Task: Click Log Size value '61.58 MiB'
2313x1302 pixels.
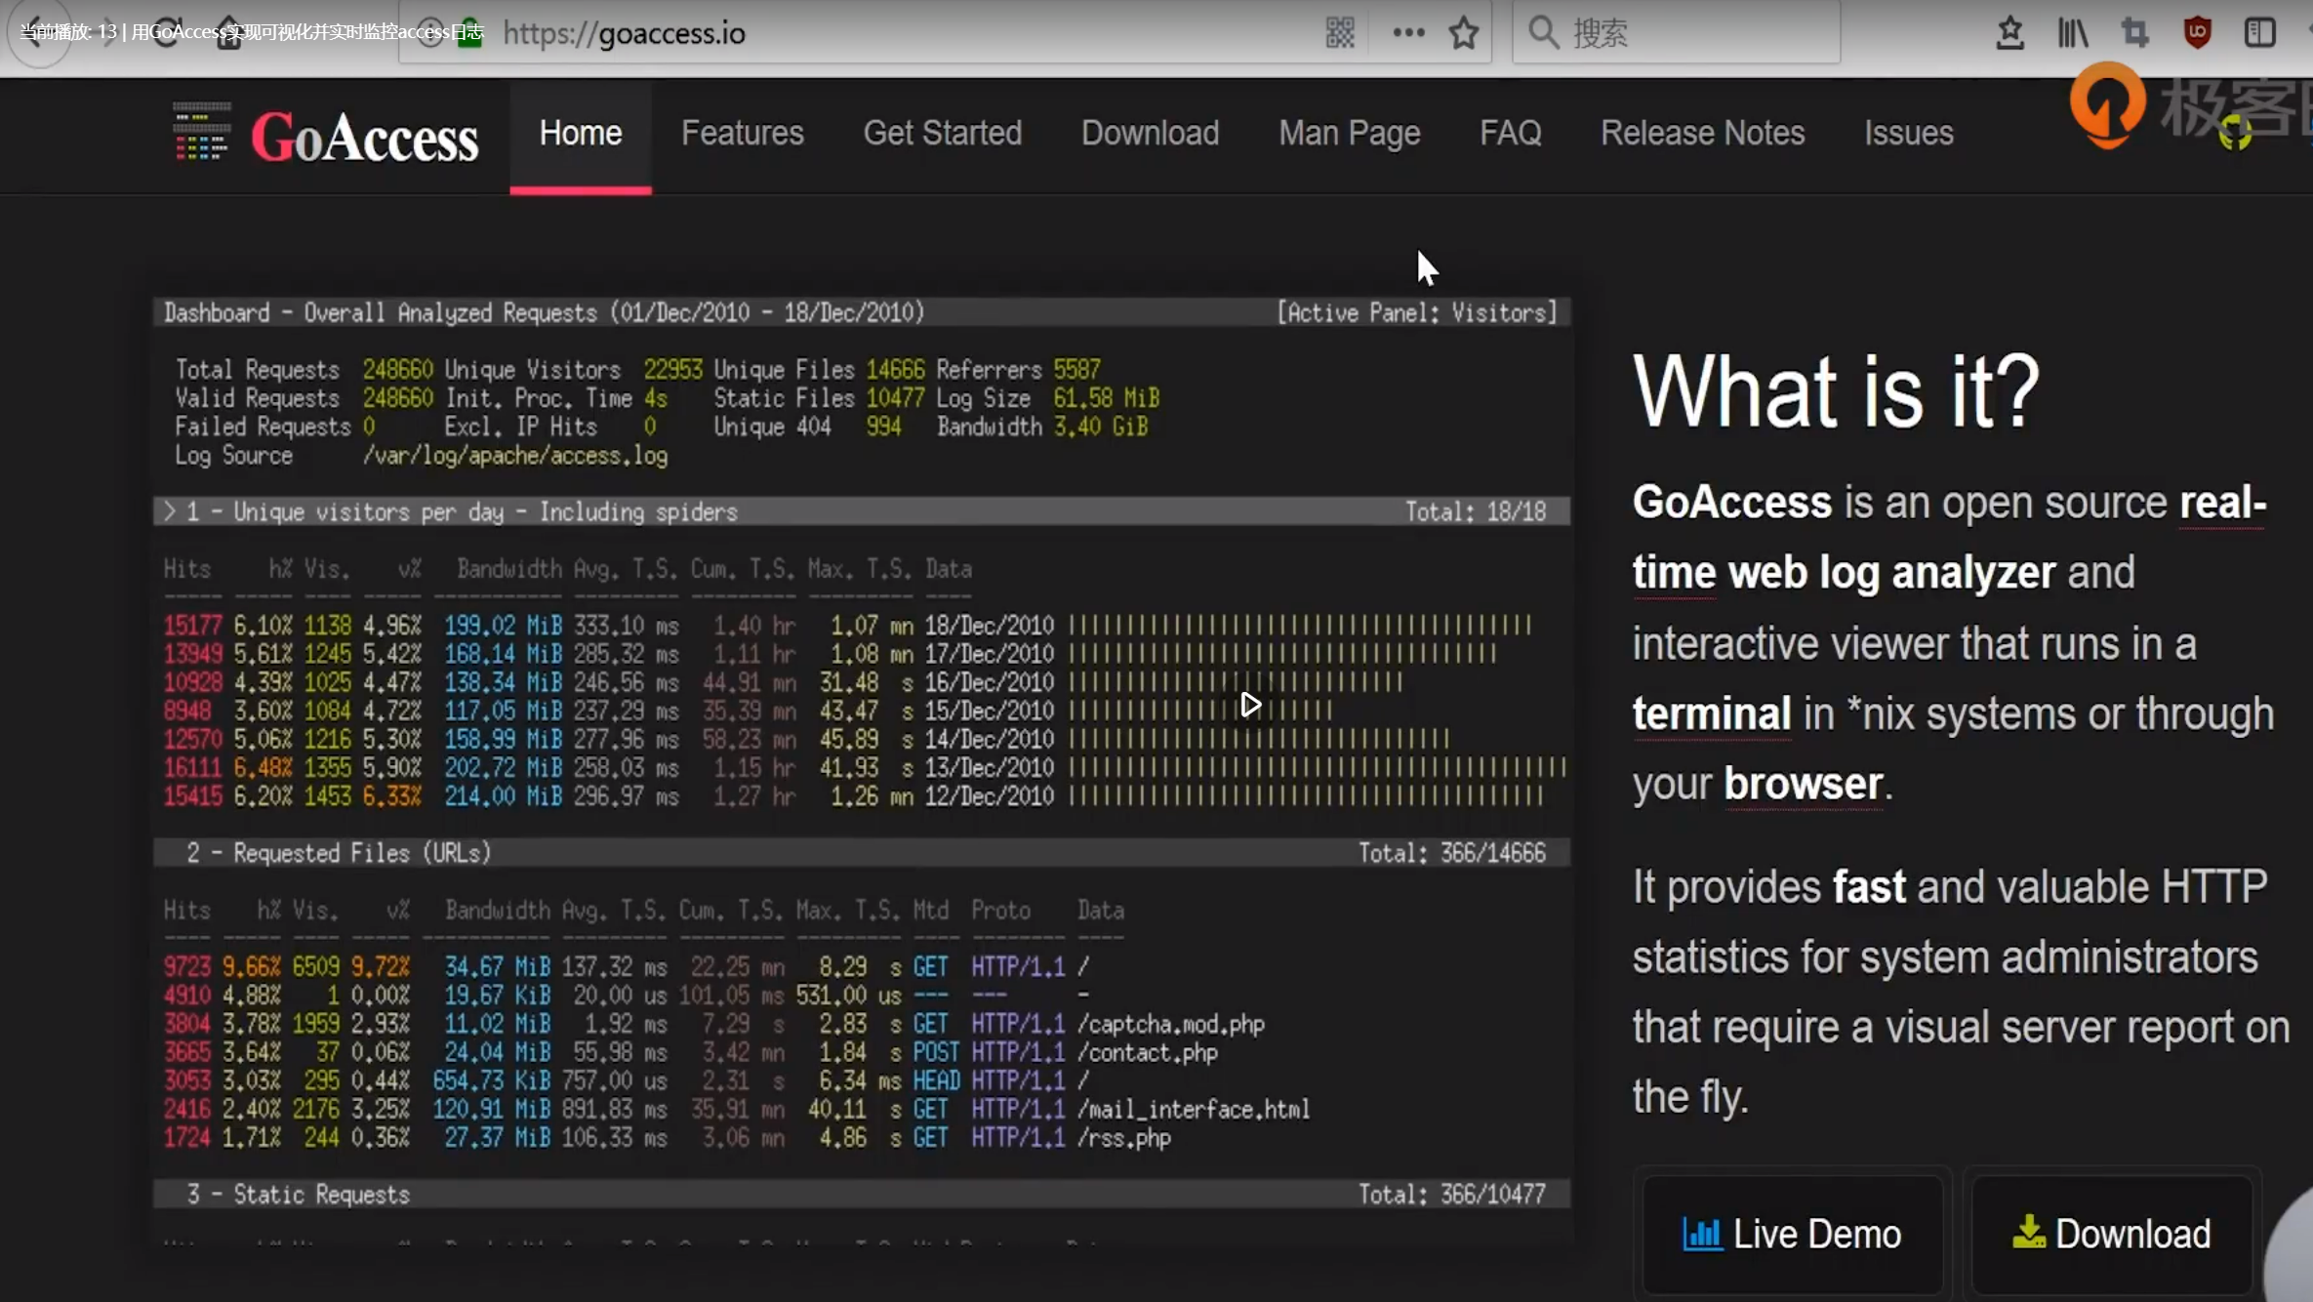Action: (x=1107, y=398)
